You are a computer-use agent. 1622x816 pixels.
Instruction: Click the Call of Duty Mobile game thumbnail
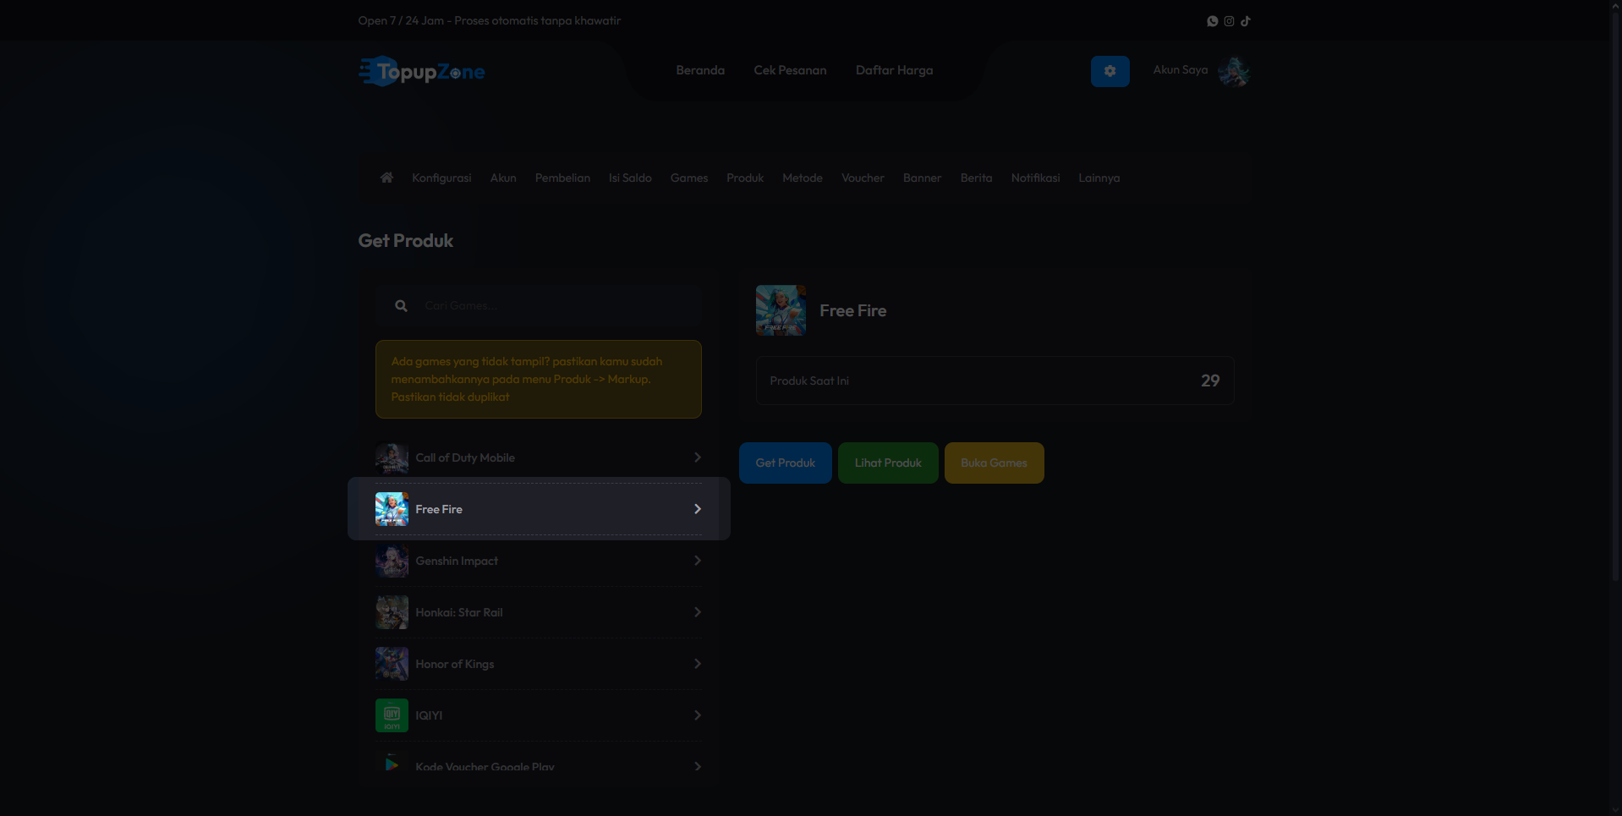392,457
